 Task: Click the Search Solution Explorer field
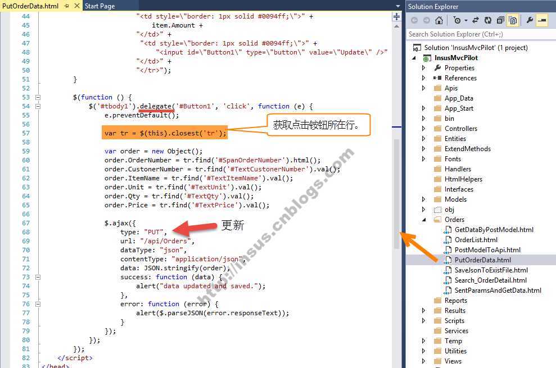(481, 34)
